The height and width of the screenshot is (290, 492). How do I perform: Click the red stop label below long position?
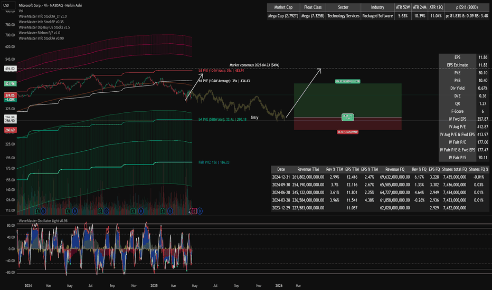pos(348,132)
